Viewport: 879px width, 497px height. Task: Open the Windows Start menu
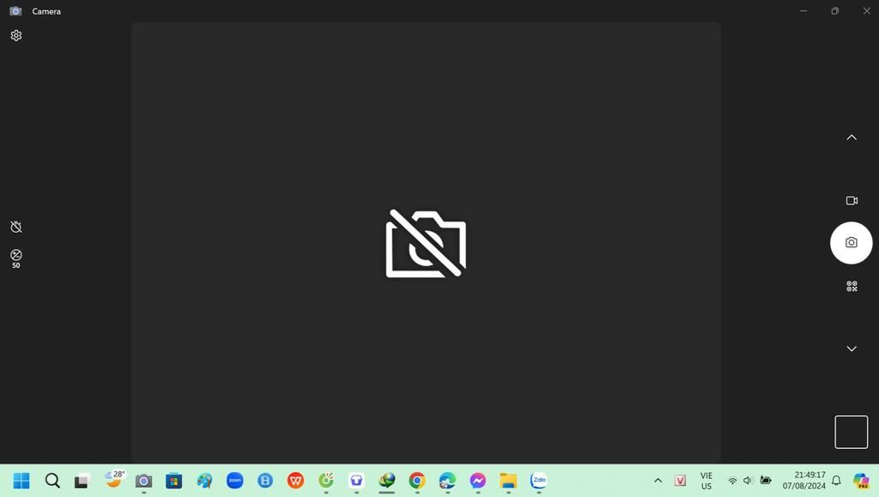click(21, 481)
